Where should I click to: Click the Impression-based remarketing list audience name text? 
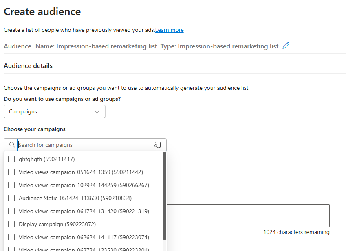pyautogui.click(x=107, y=46)
